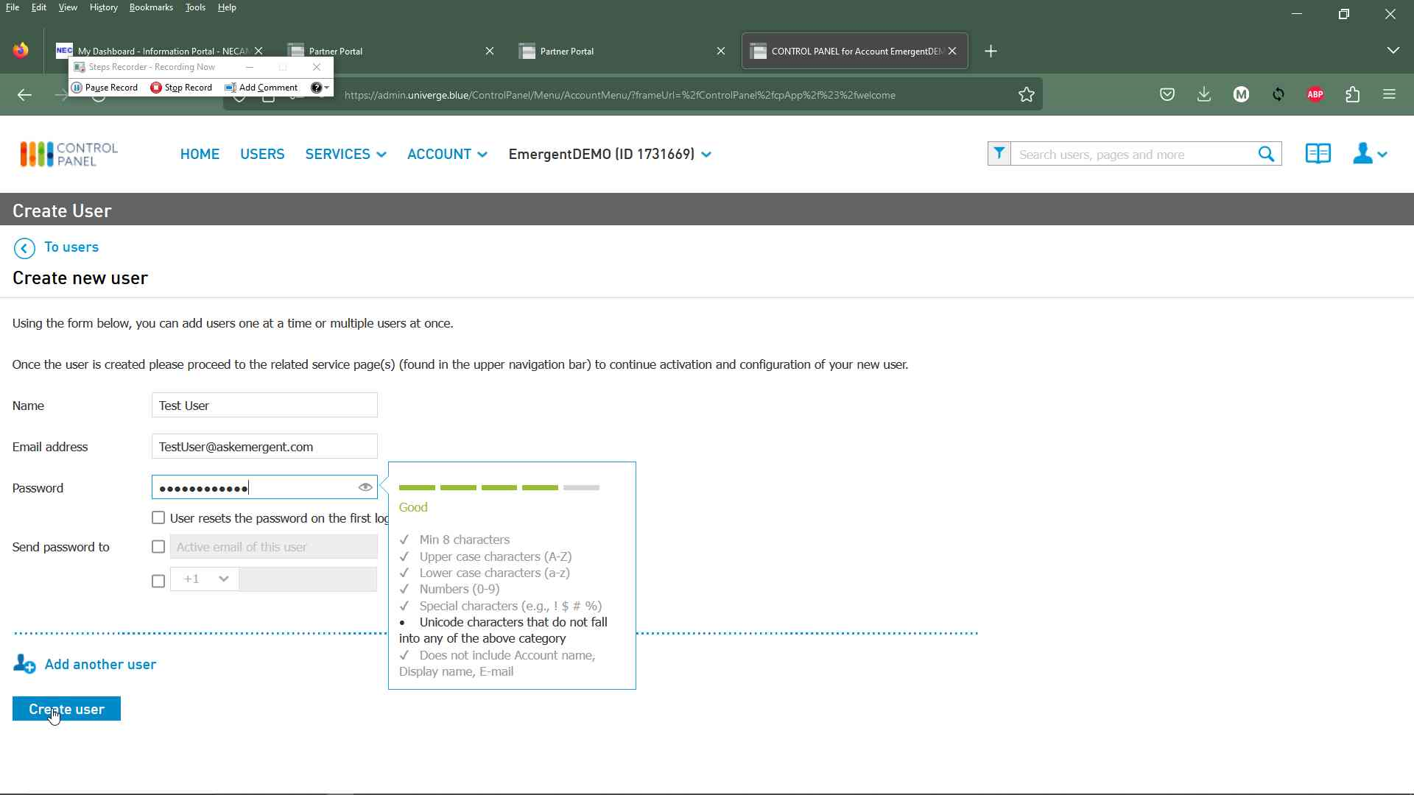The width and height of the screenshot is (1414, 795).
Task: Close the first Partner Portal tab
Action: [x=490, y=51]
